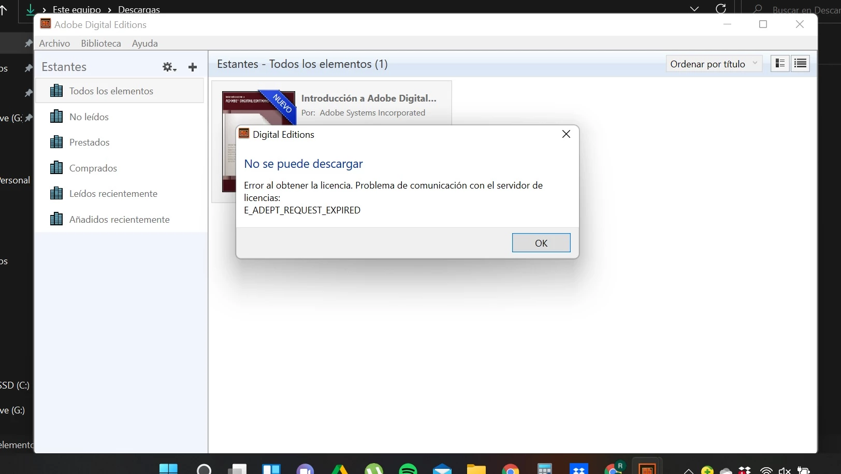
Task: Click the Wi-Fi tray icon
Action: pyautogui.click(x=766, y=470)
